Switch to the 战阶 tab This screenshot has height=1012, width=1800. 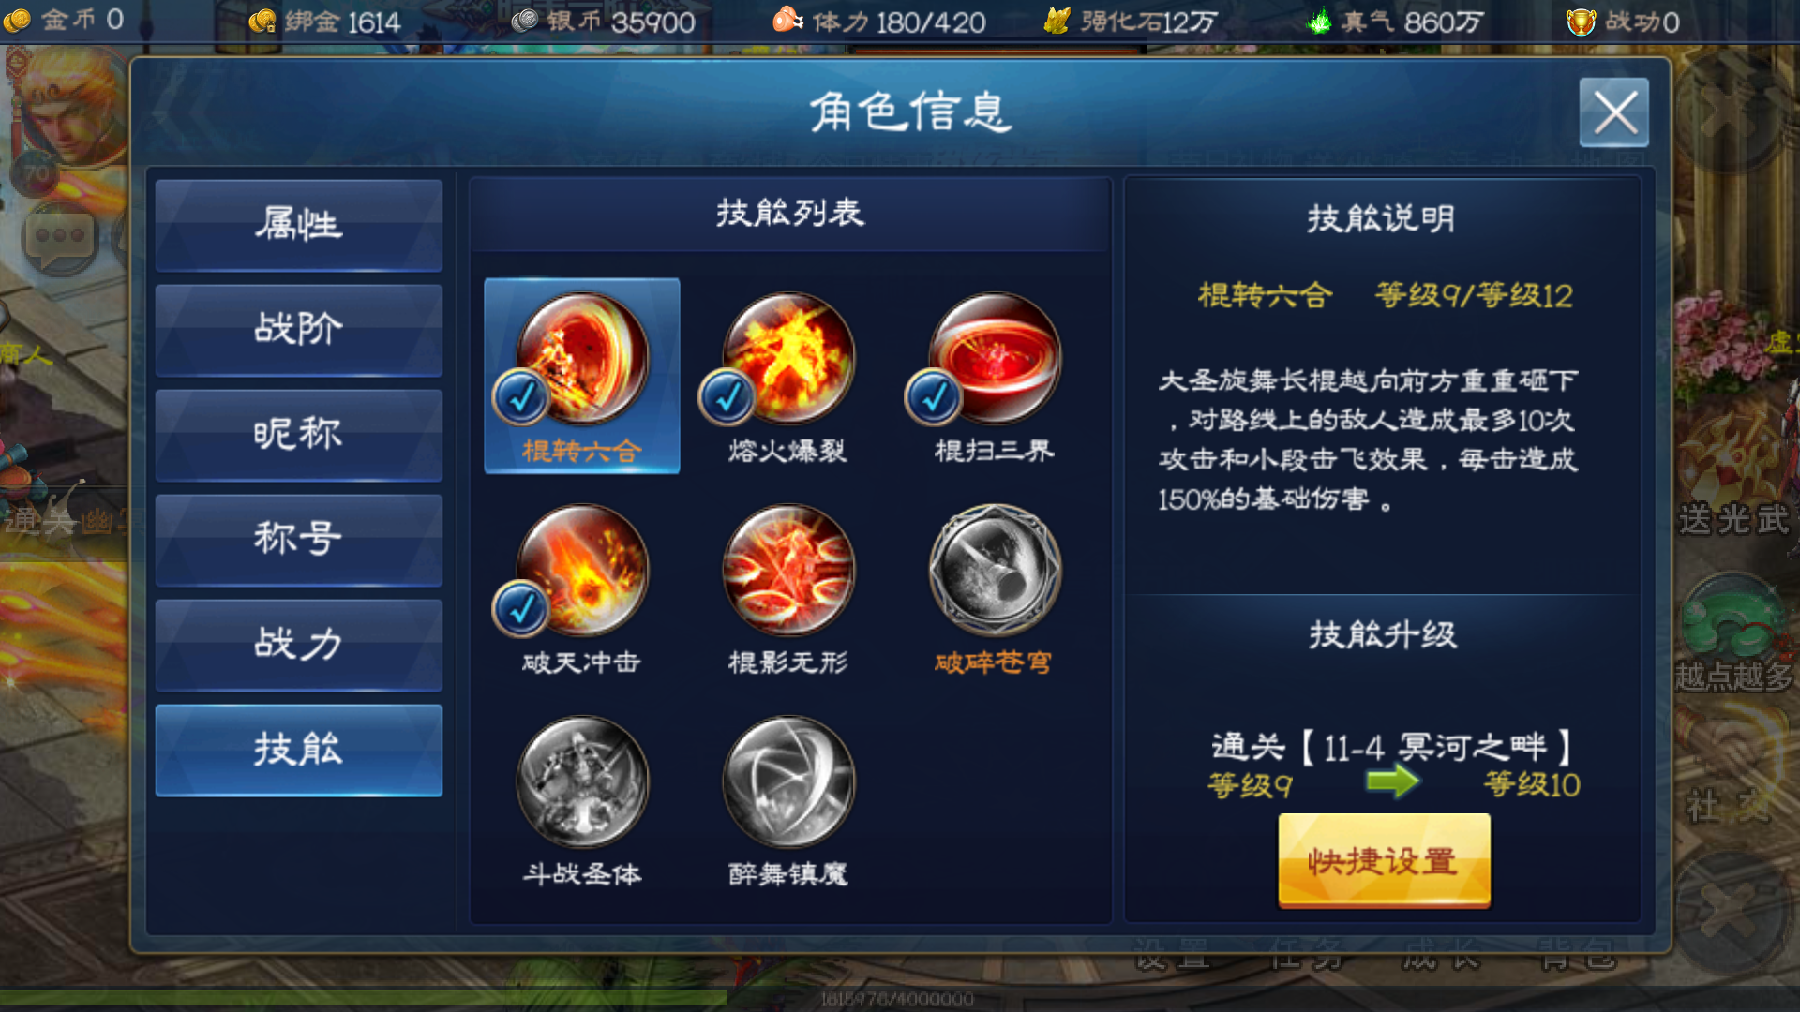[x=299, y=330]
